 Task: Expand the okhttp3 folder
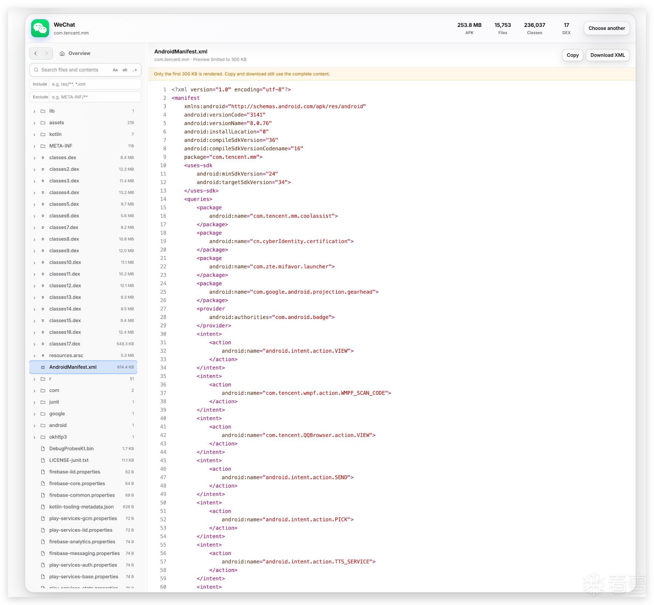(34, 437)
